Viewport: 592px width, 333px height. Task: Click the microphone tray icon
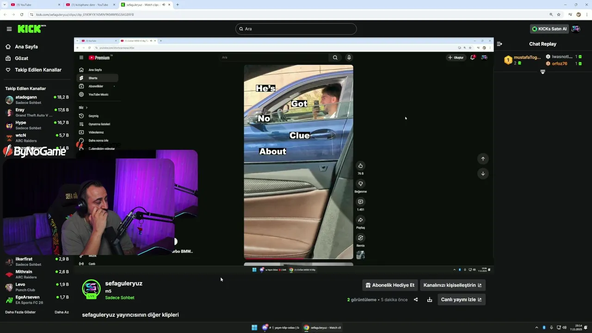coord(551,327)
